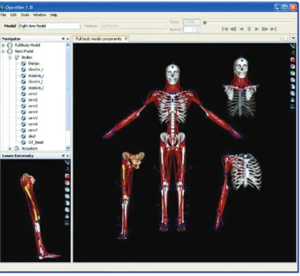Click the camera snapshot icon in Lower Extremity panel
300x276 pixels.
click(67, 217)
